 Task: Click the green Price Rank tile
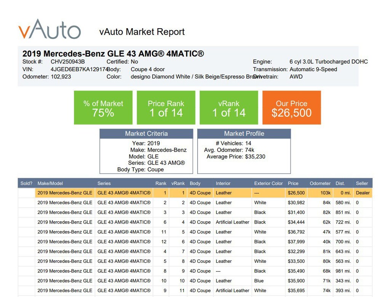pyautogui.click(x=166, y=108)
